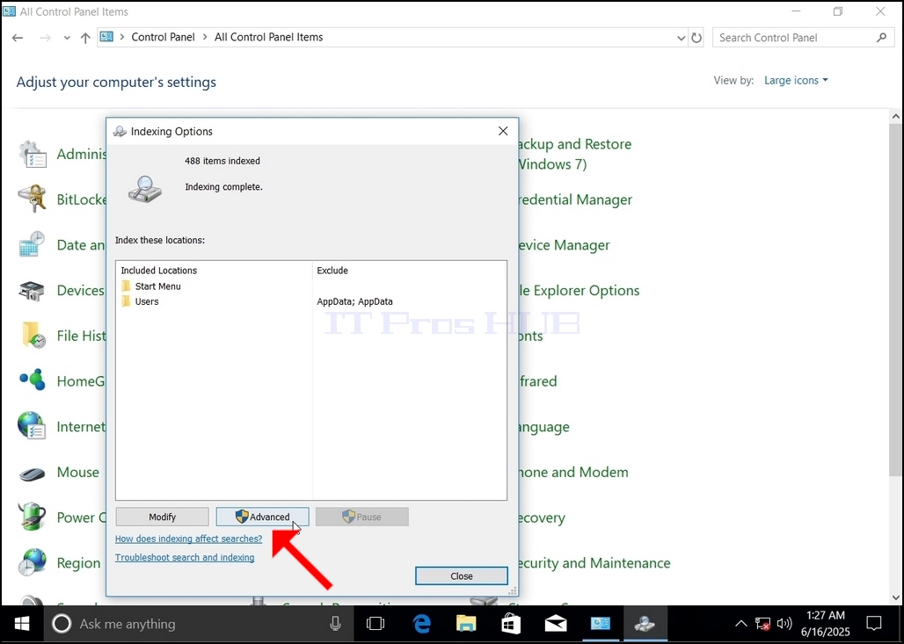Screen dimensions: 904x644
Task: Click the Cortana microphone icon
Action: pyautogui.click(x=335, y=624)
